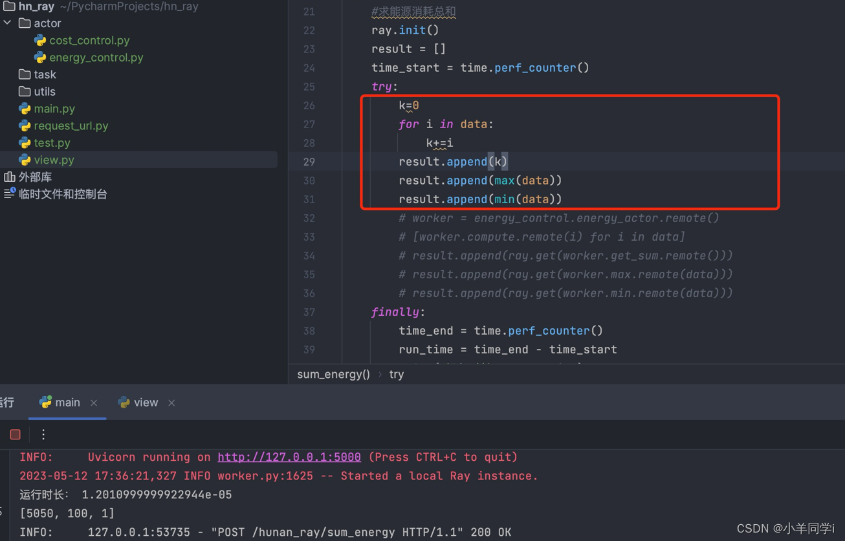
Task: Click the folder icon next to task
Action: coord(25,74)
